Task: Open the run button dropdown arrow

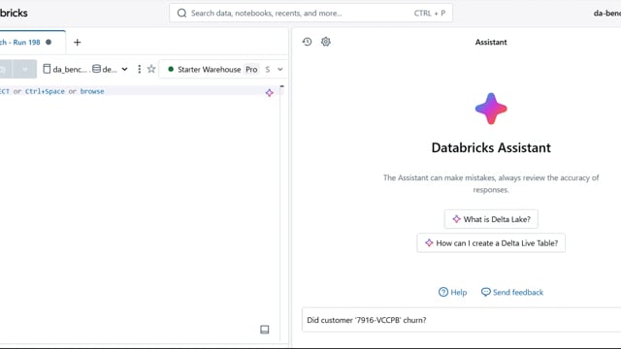Action: coord(25,69)
